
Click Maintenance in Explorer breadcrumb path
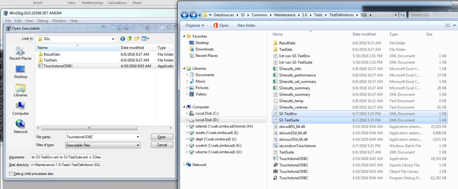pyautogui.click(x=285, y=15)
